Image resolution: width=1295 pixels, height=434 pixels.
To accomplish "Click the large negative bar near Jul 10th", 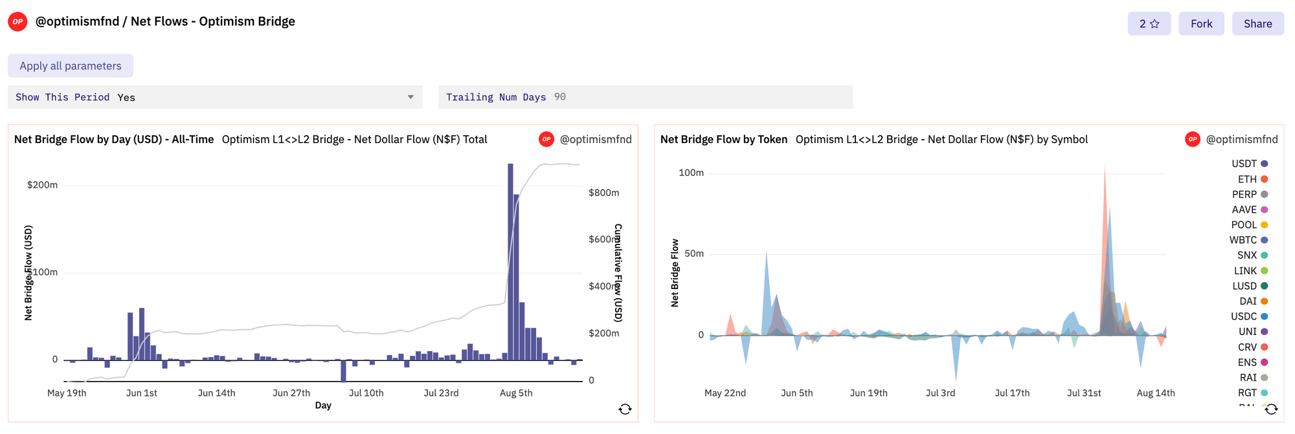I will (x=343, y=371).
